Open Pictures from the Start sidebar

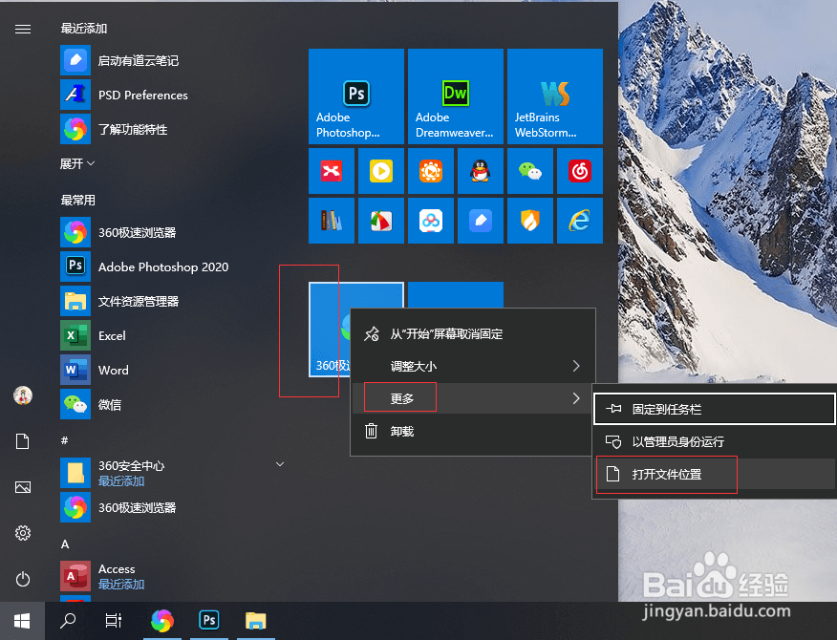(x=22, y=487)
